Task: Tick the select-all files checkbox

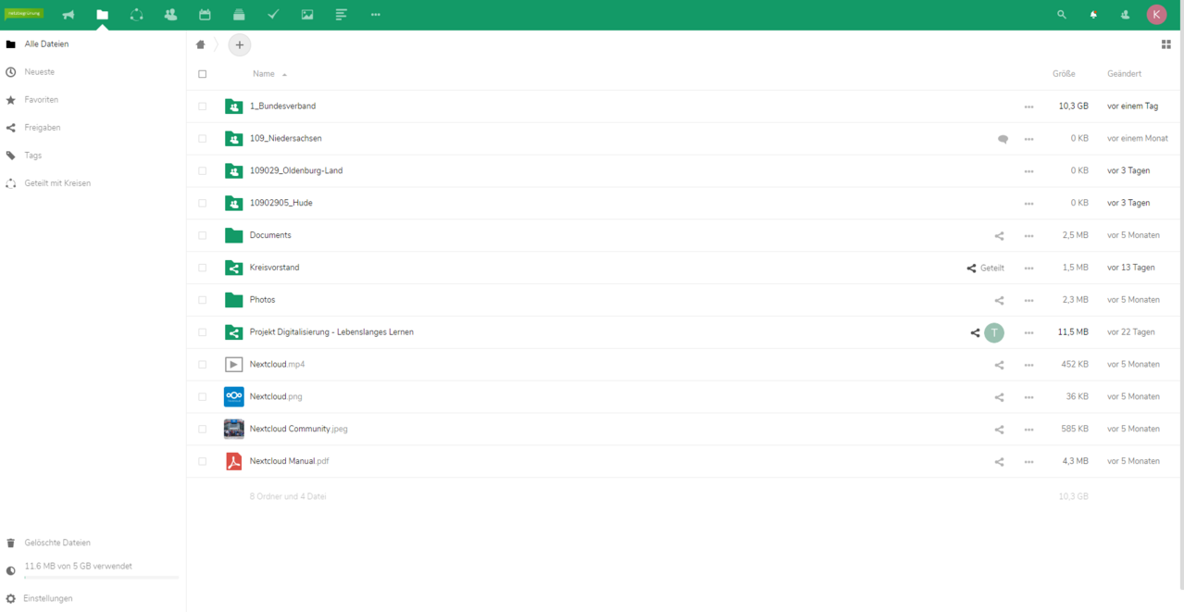Action: point(203,74)
